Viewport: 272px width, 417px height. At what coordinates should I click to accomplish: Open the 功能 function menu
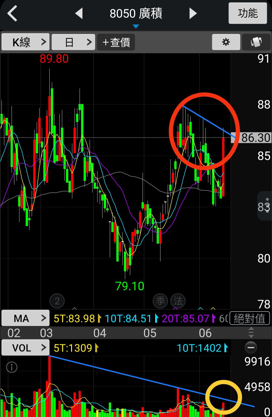248,13
